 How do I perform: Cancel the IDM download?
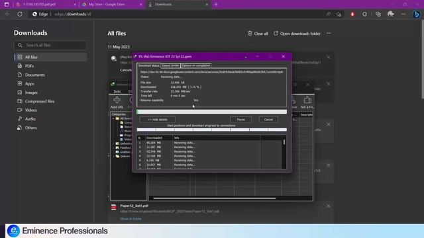[268, 120]
